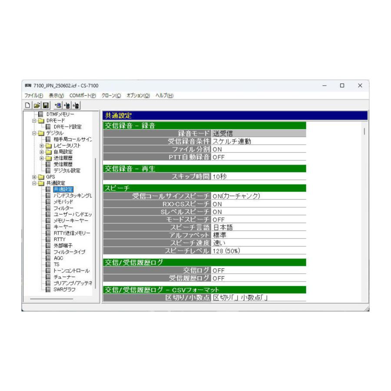The width and height of the screenshot is (391, 391).
Task: Click the CS-7100 application icon in the title bar
Action: click(x=28, y=86)
